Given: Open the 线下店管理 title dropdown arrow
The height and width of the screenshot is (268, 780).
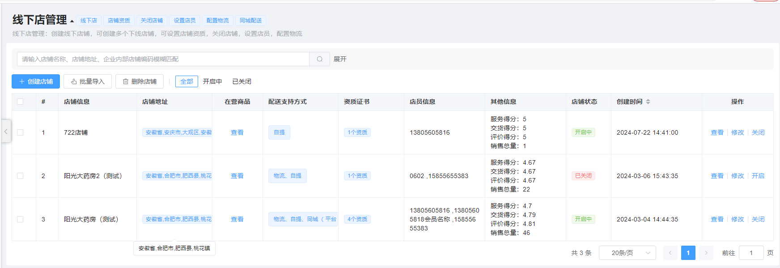Looking at the screenshot, I should pyautogui.click(x=72, y=21).
